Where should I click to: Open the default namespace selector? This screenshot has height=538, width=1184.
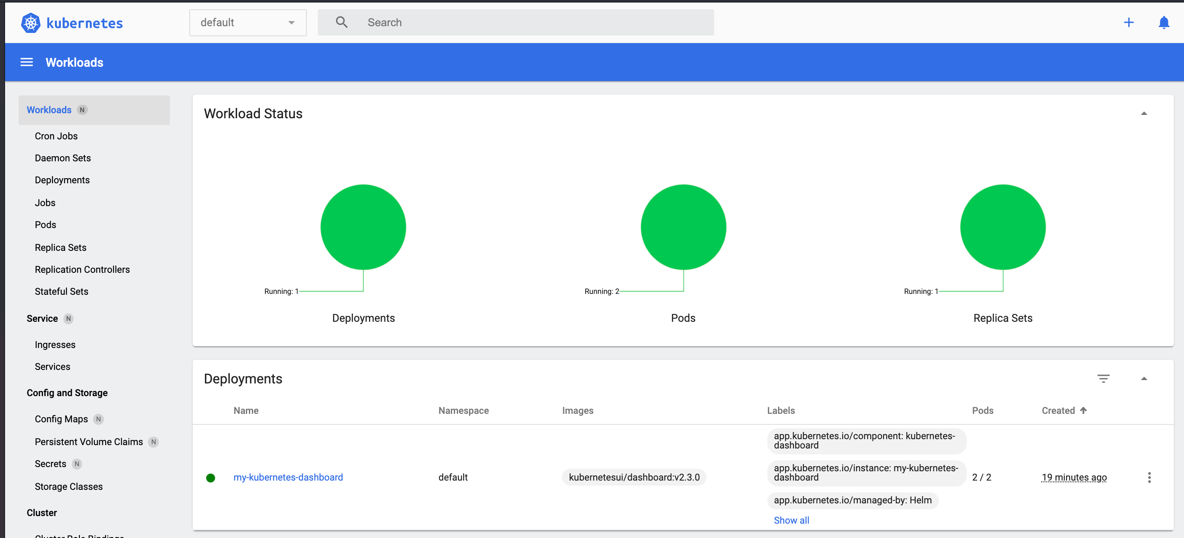point(247,22)
